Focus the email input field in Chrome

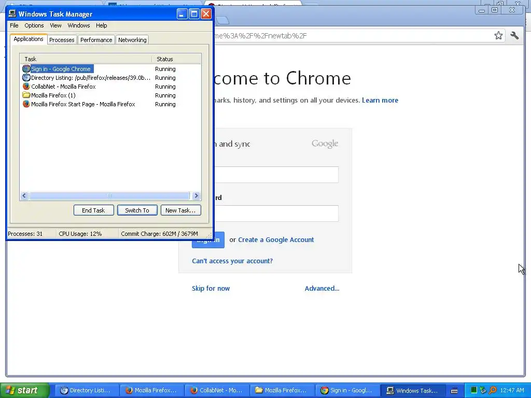pos(276,175)
